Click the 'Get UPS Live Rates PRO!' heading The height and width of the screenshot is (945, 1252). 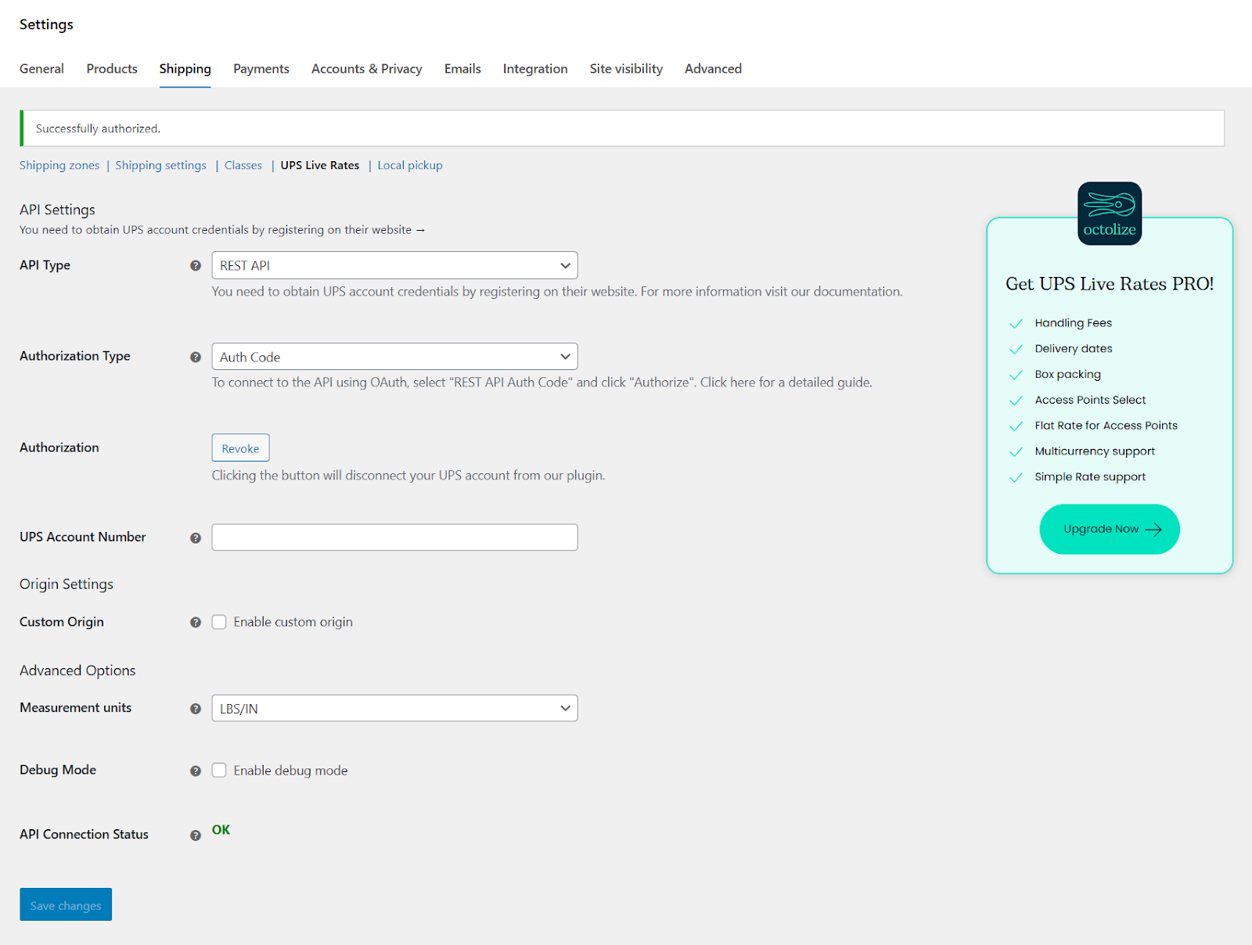click(1110, 284)
